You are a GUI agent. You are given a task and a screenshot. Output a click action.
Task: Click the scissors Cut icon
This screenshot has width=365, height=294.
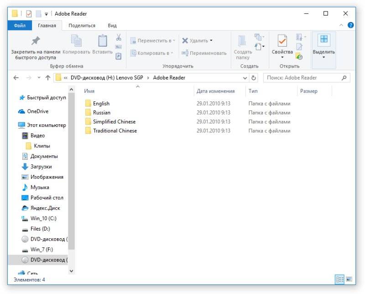coord(119,37)
